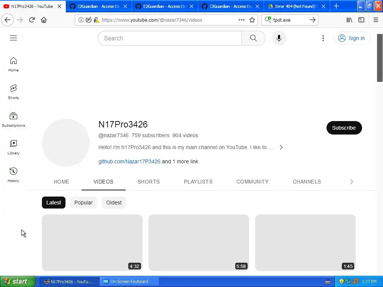Image resolution: width=383 pixels, height=287 pixels.
Task: Click the page vertical scrollbar thumb
Action: pyautogui.click(x=380, y=58)
